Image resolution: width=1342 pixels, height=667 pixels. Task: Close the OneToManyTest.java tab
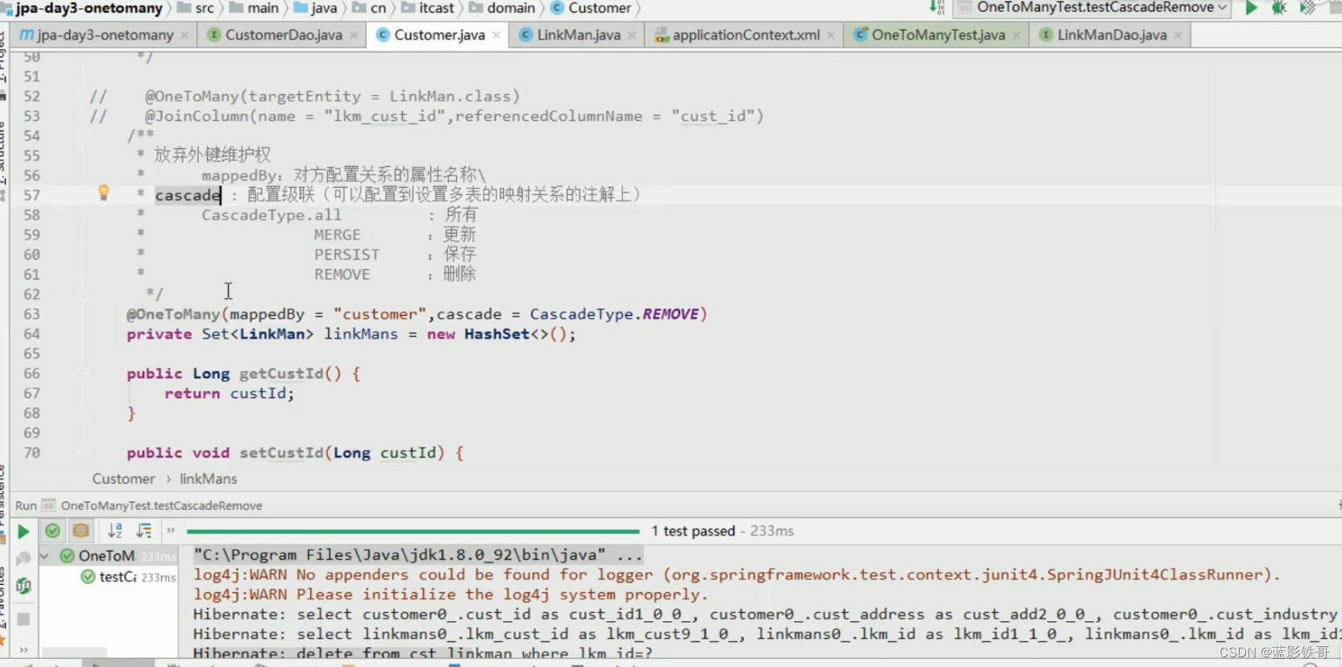[1016, 35]
